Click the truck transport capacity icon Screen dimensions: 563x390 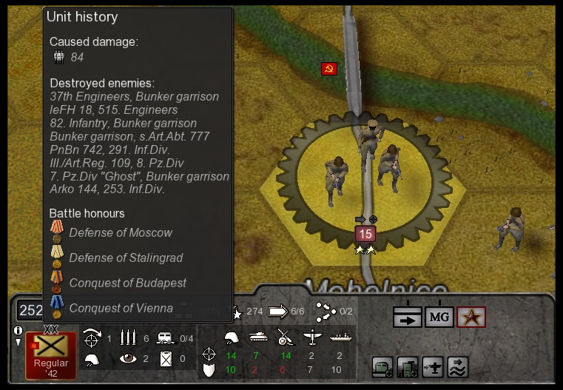tap(165, 338)
